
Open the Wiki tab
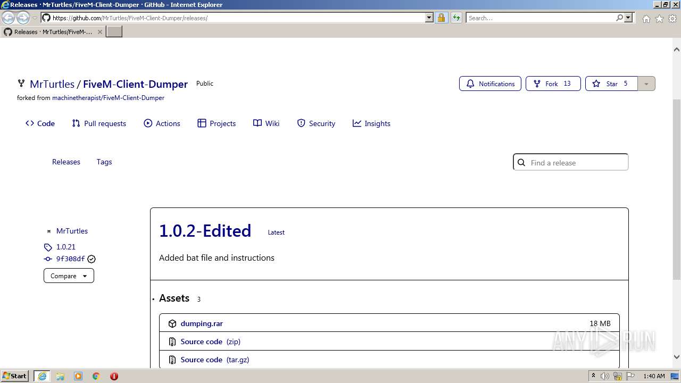pos(266,123)
